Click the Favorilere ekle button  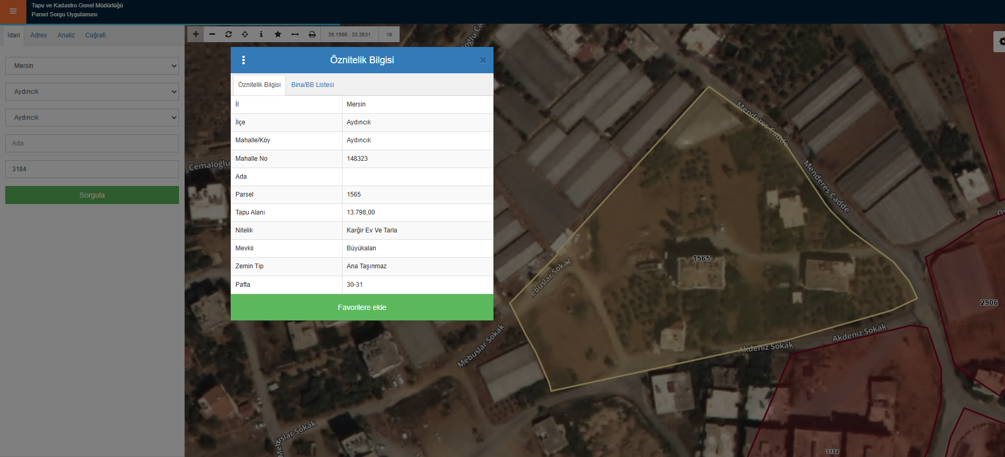tap(362, 307)
